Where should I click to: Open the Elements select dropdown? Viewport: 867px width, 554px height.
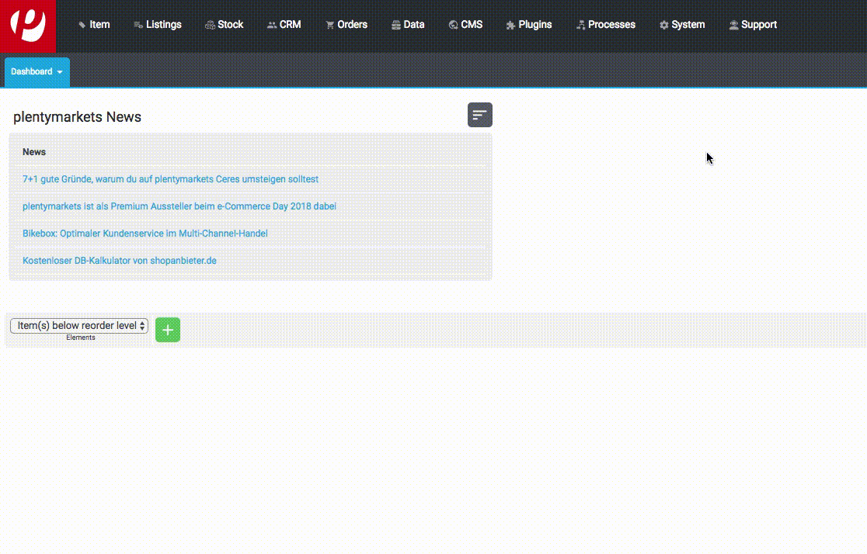(x=79, y=326)
